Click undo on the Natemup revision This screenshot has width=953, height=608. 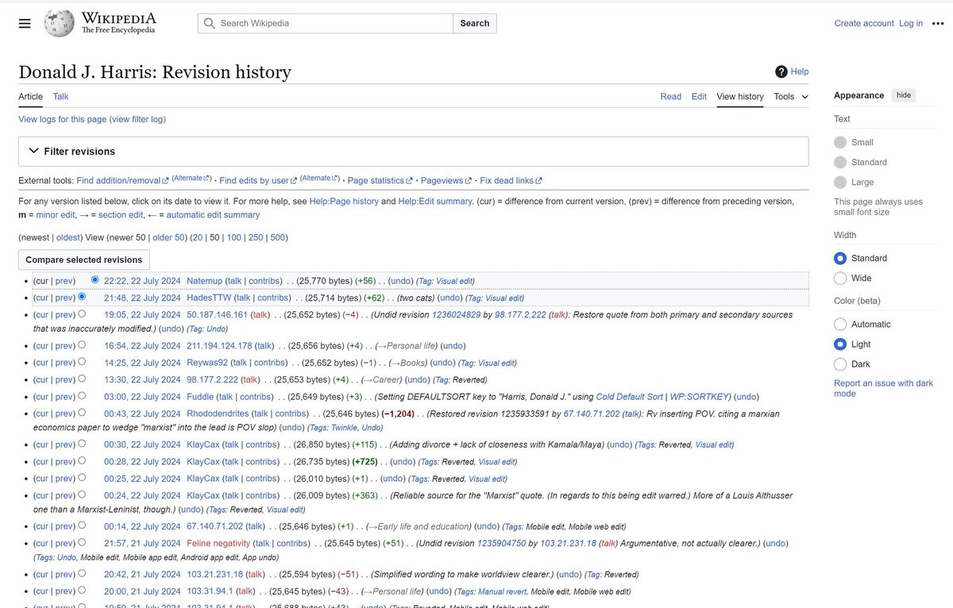pos(401,280)
